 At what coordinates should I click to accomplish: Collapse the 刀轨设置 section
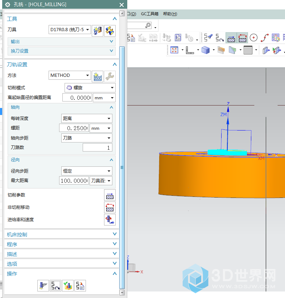pos(115,64)
